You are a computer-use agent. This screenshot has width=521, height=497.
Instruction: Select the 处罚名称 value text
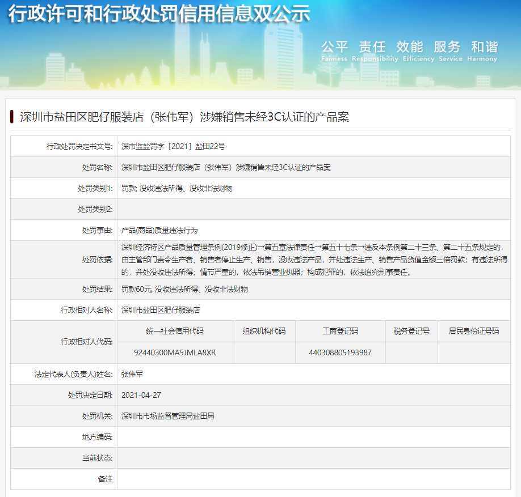(x=226, y=167)
